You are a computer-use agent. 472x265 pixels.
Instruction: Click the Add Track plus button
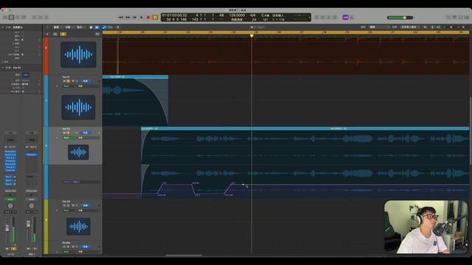coord(47,34)
